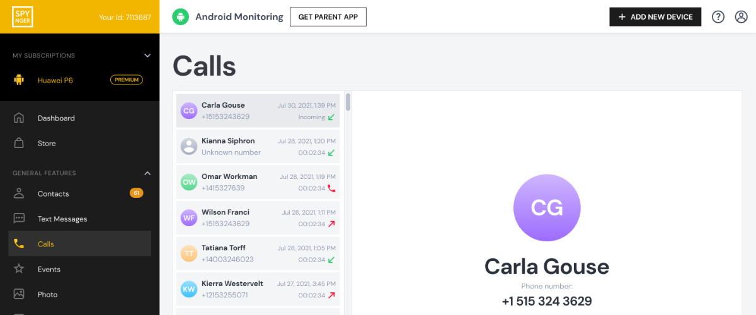Click the incoming arrow on Carla Gouse call
756x315 pixels.
[x=331, y=117]
